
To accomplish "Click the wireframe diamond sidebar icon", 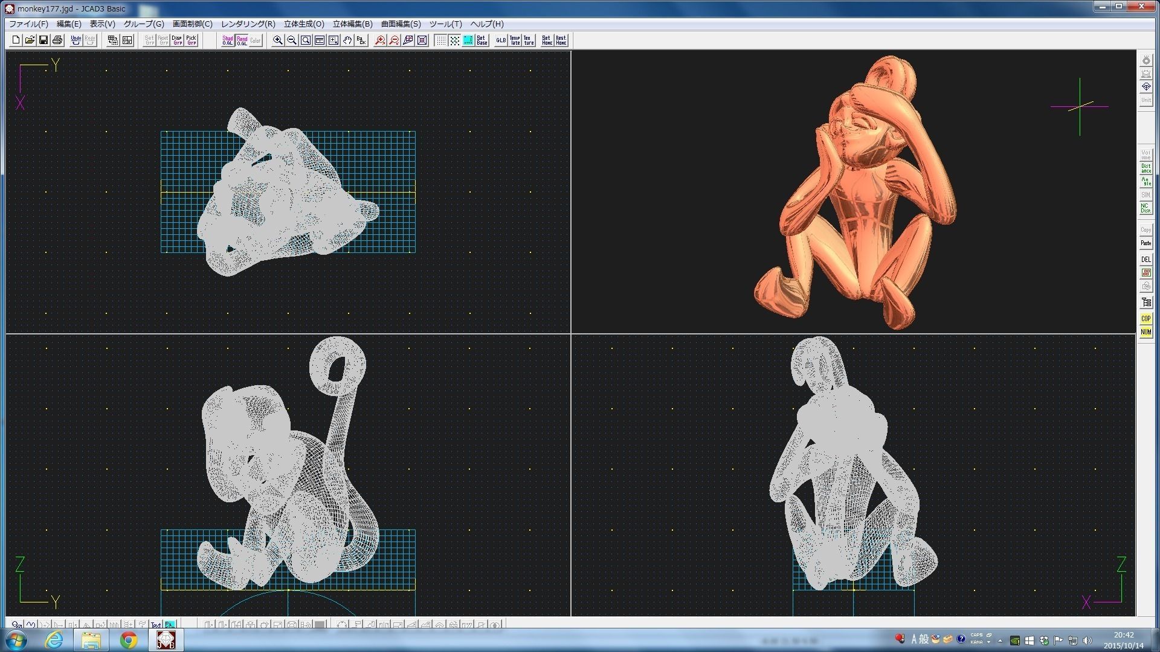I will [1146, 87].
